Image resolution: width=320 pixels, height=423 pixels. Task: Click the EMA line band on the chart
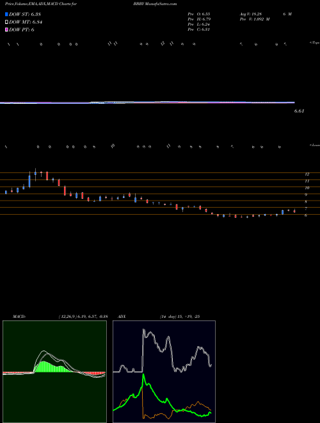tap(147, 103)
